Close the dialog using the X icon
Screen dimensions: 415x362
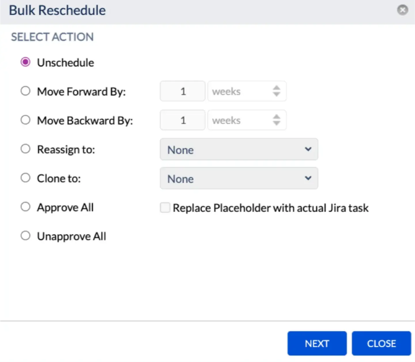click(x=402, y=10)
